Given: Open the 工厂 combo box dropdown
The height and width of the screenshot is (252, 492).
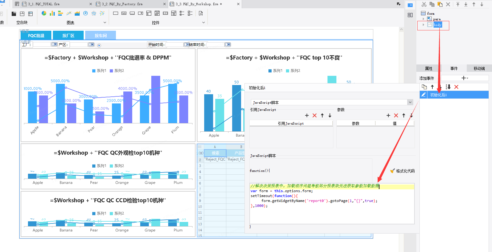Looking at the screenshot, I should [54, 45].
